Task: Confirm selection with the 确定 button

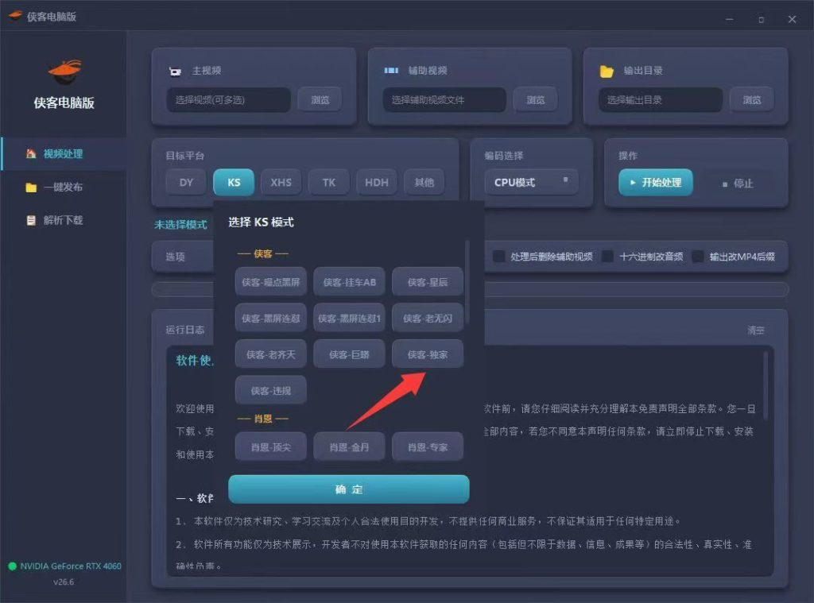Action: coord(349,489)
